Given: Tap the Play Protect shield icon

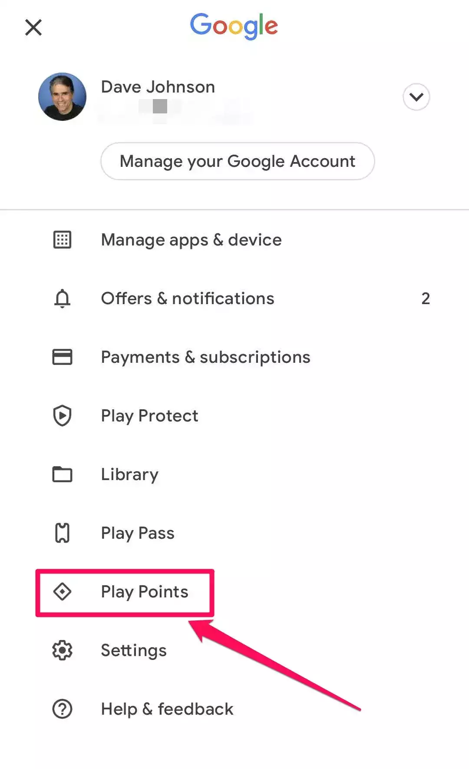Looking at the screenshot, I should (62, 416).
